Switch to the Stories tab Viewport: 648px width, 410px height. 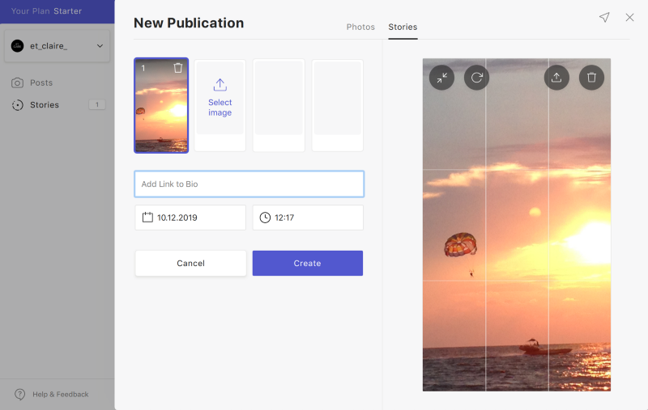point(403,27)
